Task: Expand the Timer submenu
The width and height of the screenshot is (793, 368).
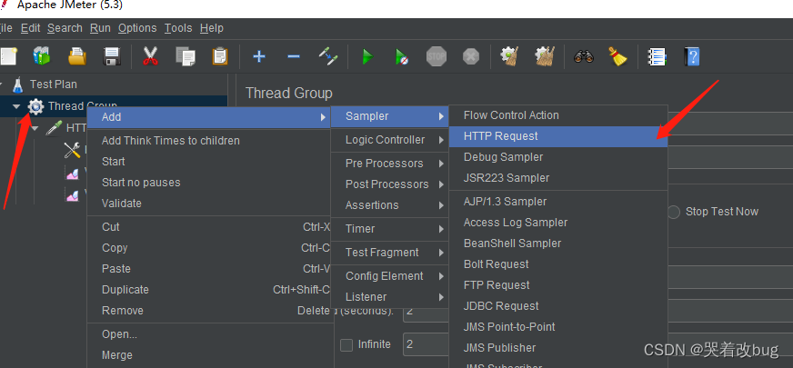Action: [x=390, y=228]
